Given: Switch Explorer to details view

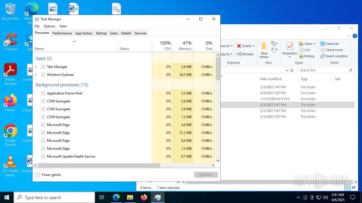Looking at the screenshot, I should (x=348, y=187).
